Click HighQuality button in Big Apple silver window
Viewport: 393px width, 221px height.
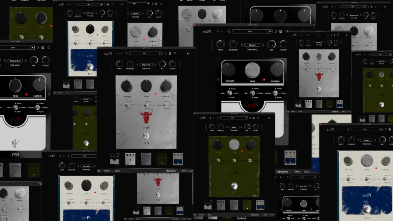(x=171, y=171)
